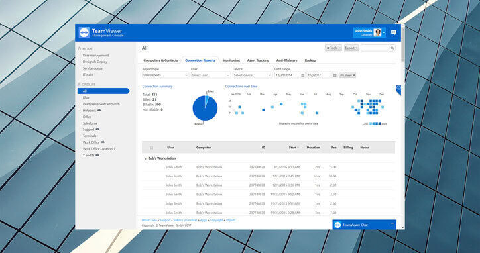480x253 pixels.
Task: Click the cloud icon next to Y and N
Action: 97,155
